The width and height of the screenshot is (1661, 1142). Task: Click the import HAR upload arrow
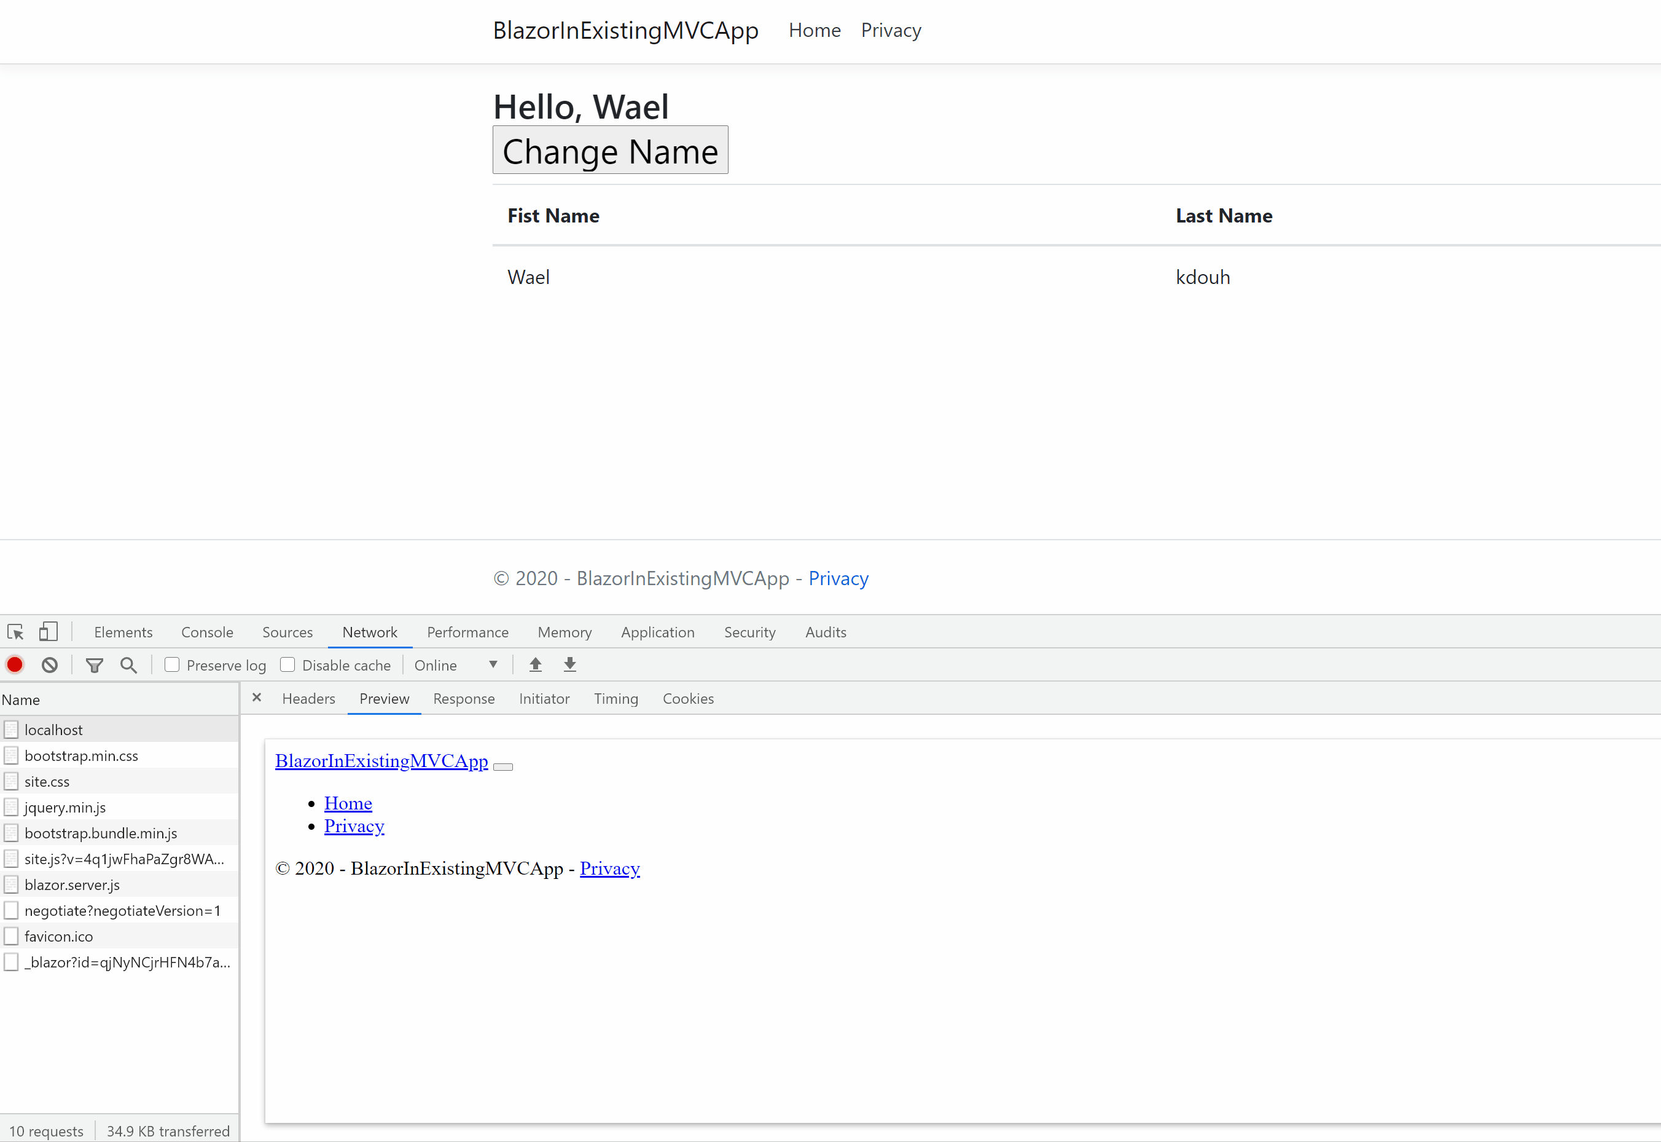coord(536,665)
